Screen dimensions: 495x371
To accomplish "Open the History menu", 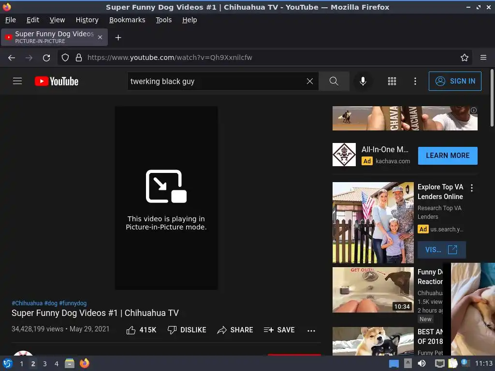I will tap(87, 20).
